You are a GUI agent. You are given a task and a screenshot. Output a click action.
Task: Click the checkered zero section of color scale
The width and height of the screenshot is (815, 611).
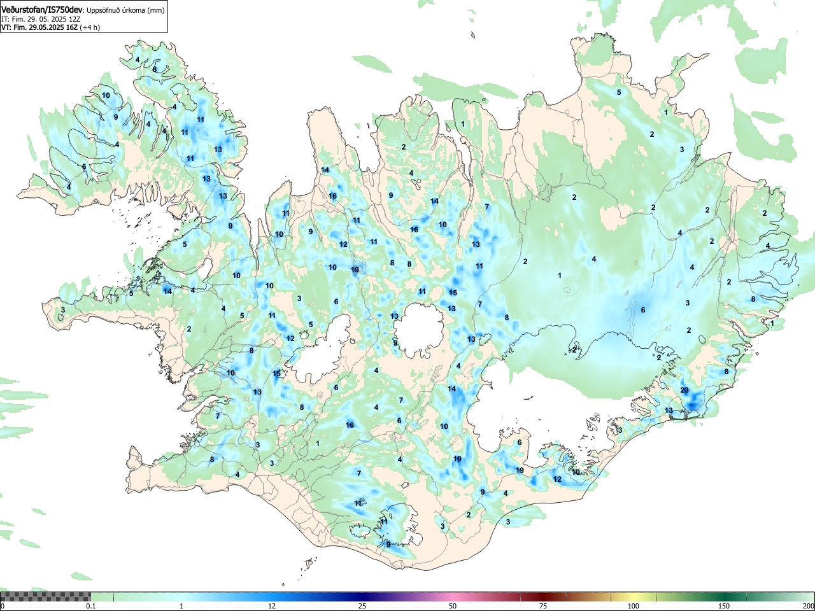pyautogui.click(x=45, y=596)
